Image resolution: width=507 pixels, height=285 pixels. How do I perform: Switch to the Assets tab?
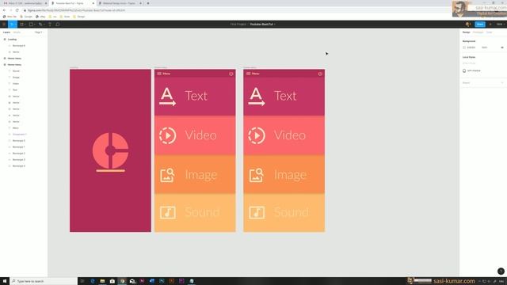17,32
